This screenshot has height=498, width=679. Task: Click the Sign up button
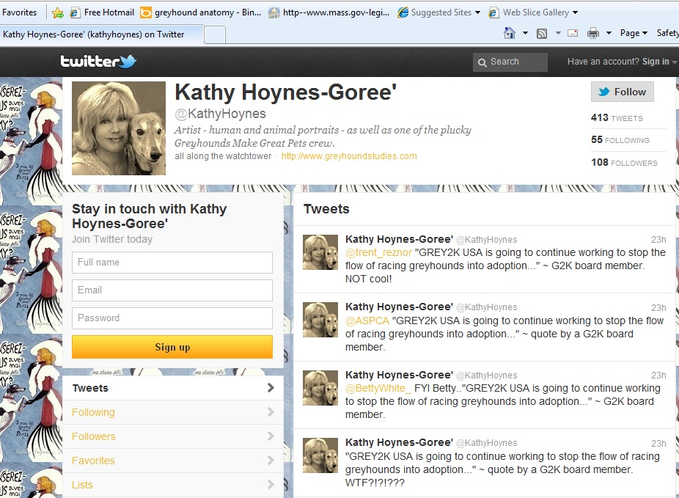click(172, 347)
